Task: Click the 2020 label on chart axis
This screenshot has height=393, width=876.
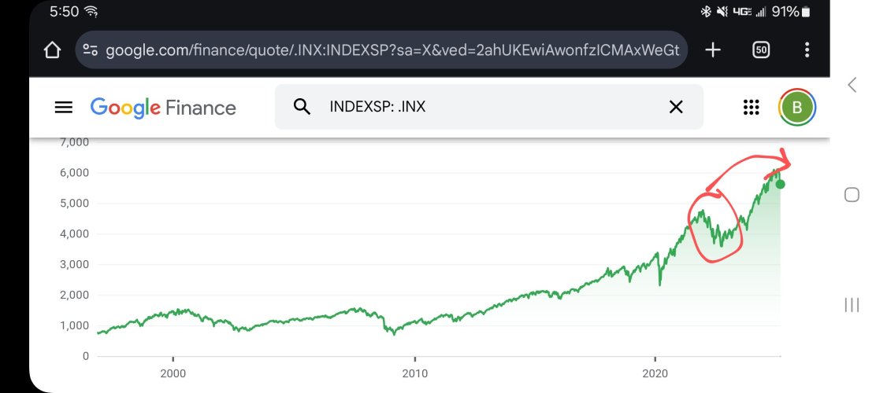Action: point(655,373)
